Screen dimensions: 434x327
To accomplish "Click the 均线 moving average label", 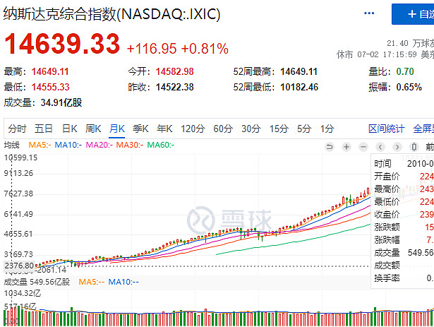I will 11,145.
